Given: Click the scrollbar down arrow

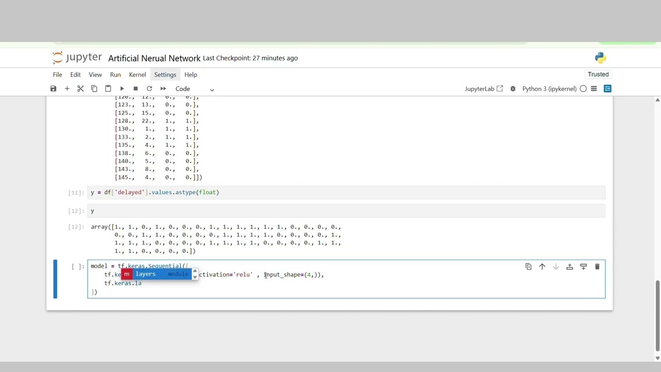Looking at the screenshot, I should pos(657,358).
